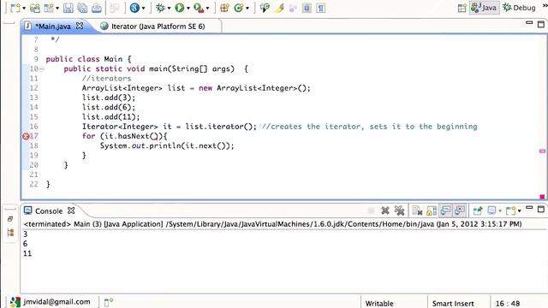Toggle Mark Occurrences highlighter icon
548x308 pixels.
point(279,8)
